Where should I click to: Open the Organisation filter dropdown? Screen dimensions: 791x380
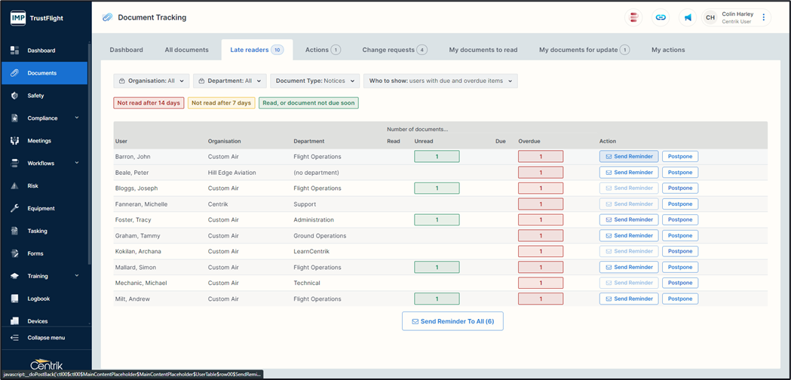(152, 81)
